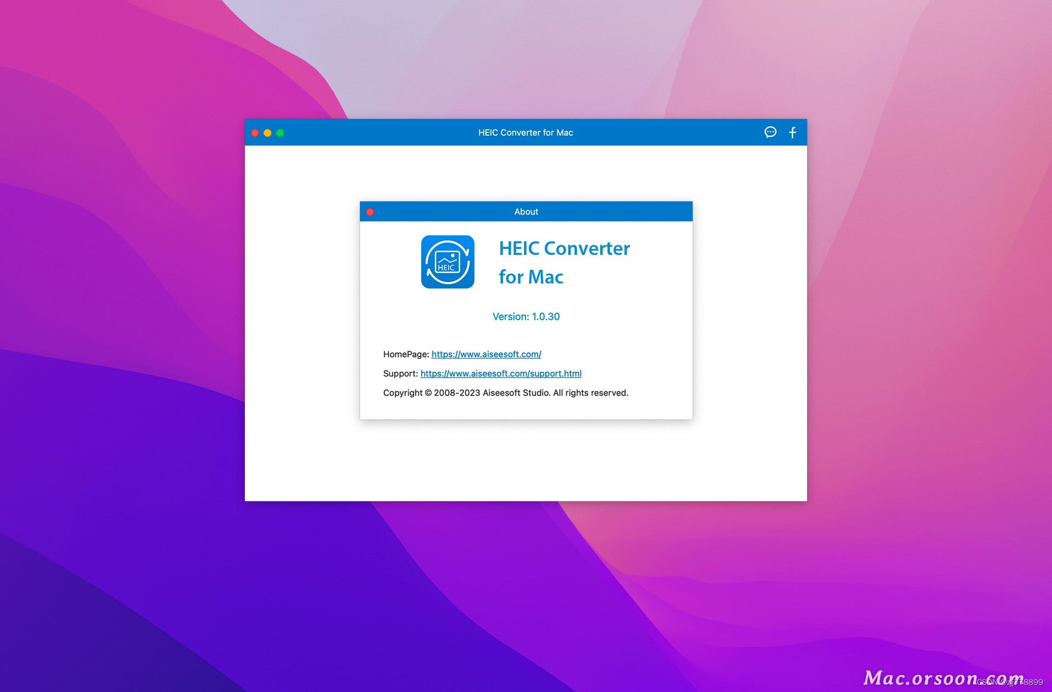Close the About dialog with its red button
This screenshot has height=692, width=1052.
[370, 211]
